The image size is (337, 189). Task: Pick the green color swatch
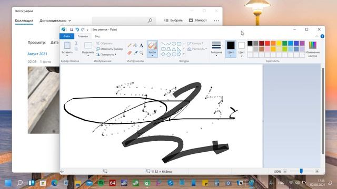[284, 43]
